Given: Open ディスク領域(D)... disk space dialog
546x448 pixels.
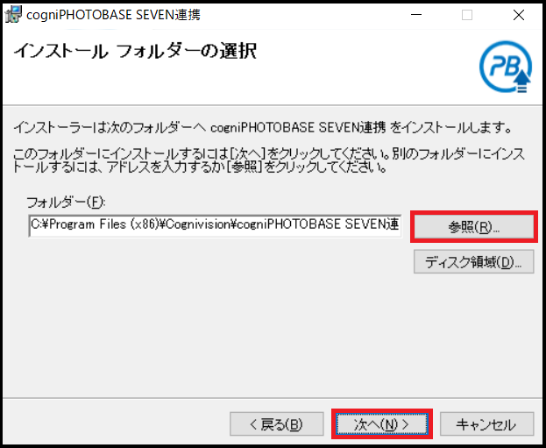Looking at the screenshot, I should pos(473,261).
